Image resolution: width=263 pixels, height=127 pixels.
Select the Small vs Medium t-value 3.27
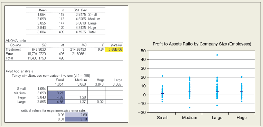(56, 93)
